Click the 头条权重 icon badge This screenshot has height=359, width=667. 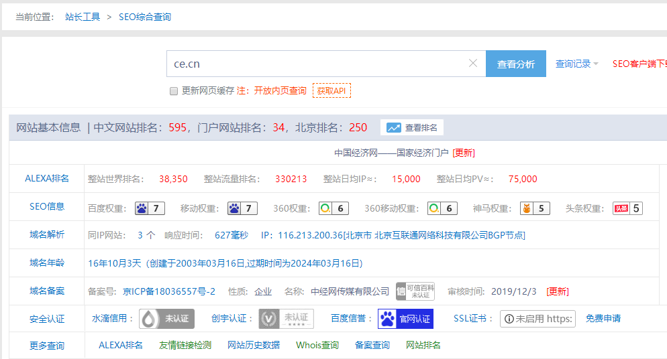pos(627,208)
